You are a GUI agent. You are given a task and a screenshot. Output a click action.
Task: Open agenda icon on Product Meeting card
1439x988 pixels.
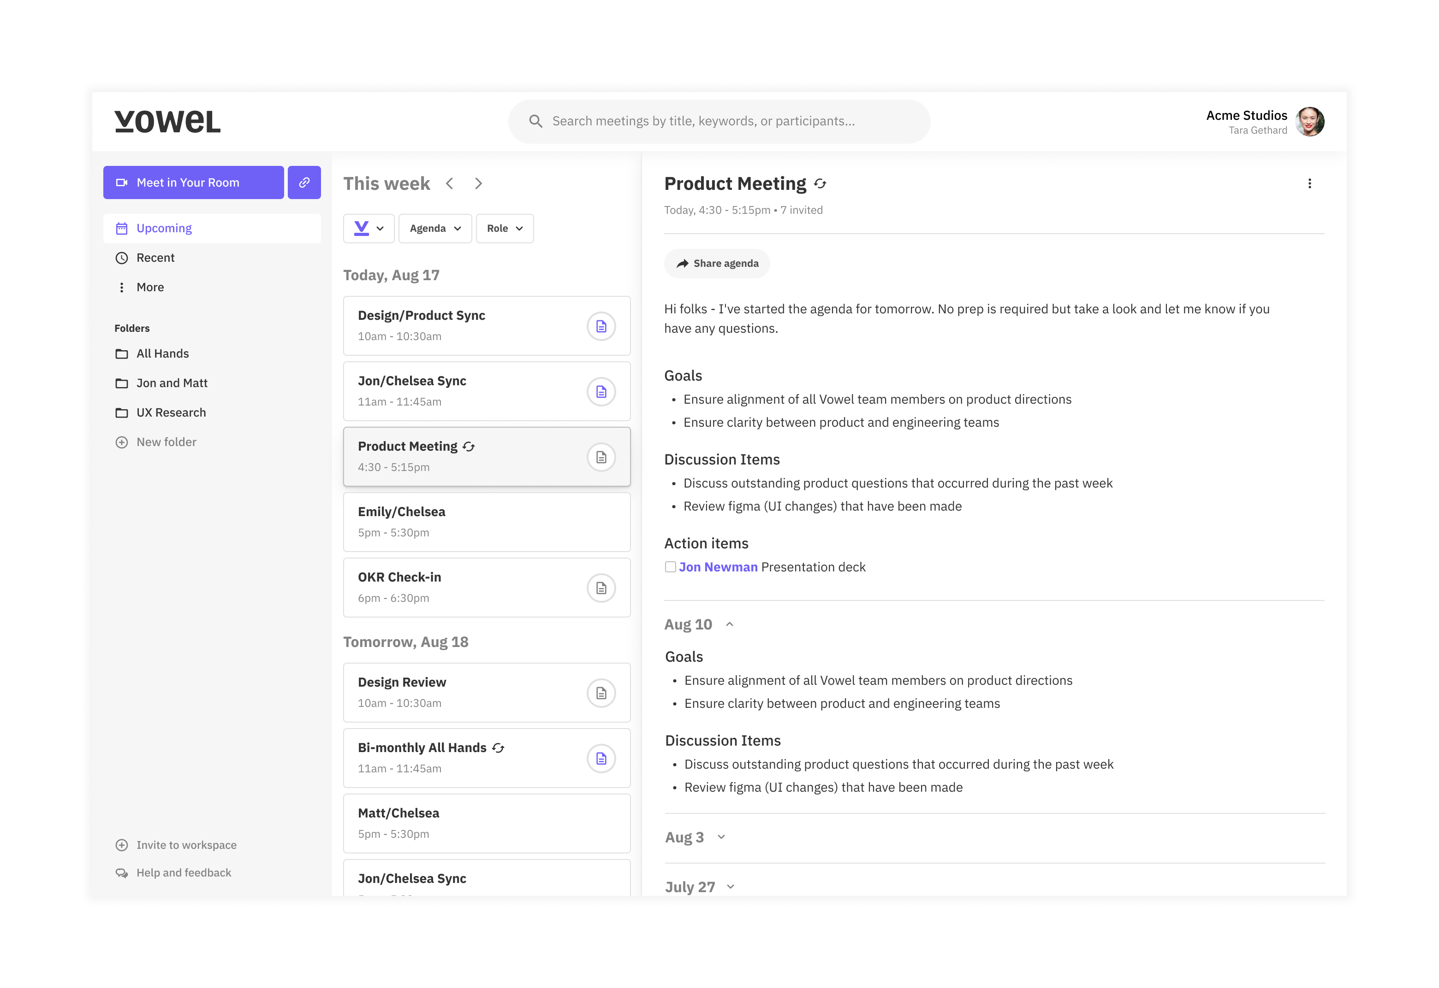(x=601, y=458)
